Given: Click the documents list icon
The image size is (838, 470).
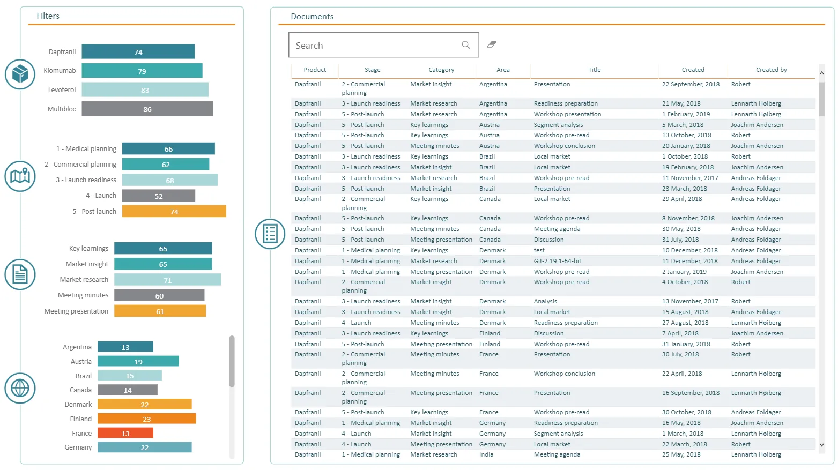Looking at the screenshot, I should point(270,234).
